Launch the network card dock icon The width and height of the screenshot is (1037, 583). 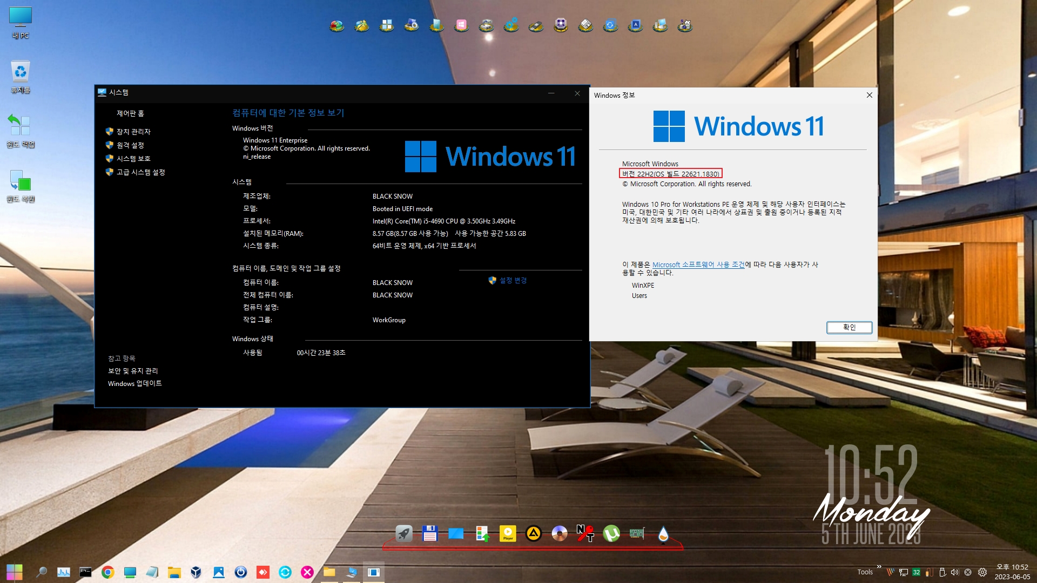coord(637,534)
